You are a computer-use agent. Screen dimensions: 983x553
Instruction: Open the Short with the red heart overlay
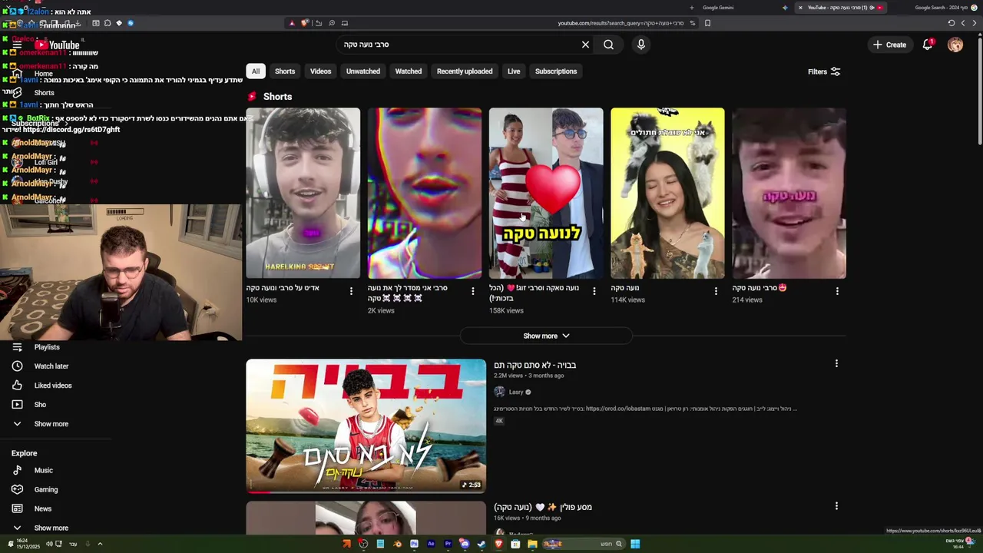click(546, 193)
